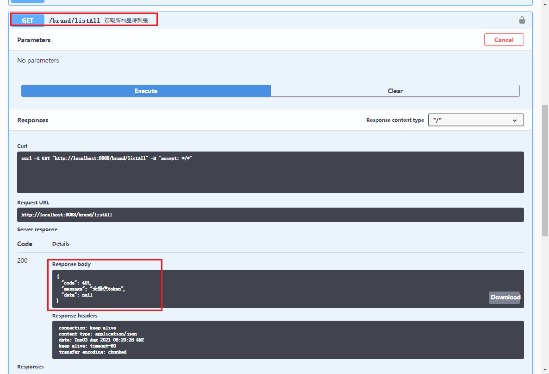Click the Execute button

[146, 91]
